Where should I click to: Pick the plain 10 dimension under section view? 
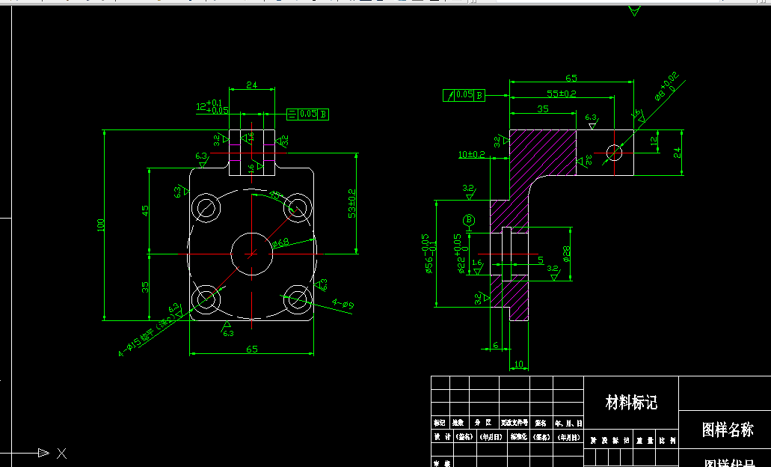519,364
